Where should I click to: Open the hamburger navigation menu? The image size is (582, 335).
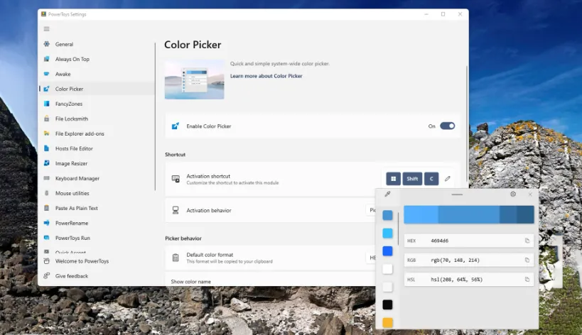[46, 29]
